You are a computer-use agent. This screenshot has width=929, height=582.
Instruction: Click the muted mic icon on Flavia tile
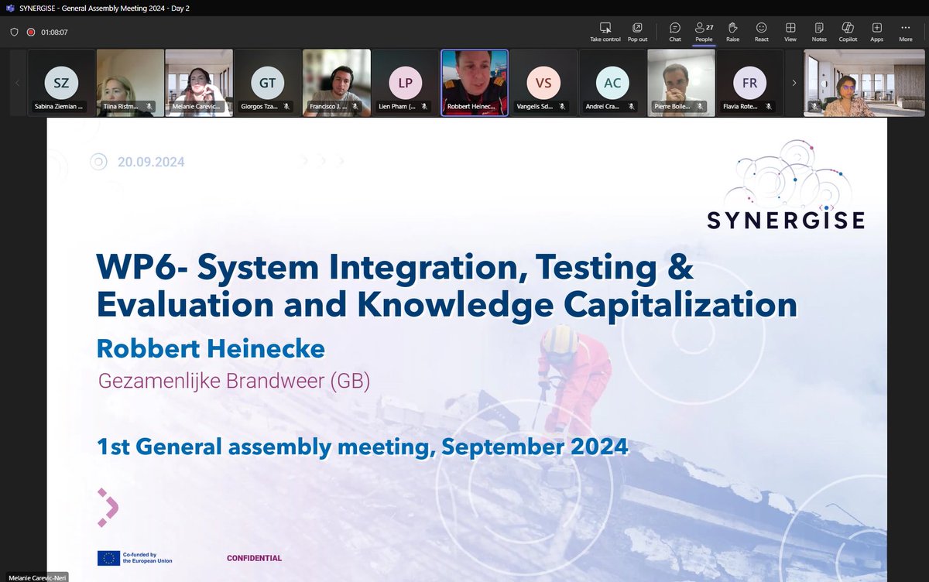[769, 106]
